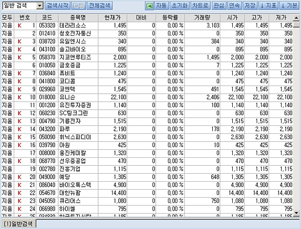This screenshot has height=229, width=301.
Task: Click the vertical scrollbar thumb
Action: pyautogui.click(x=296, y=24)
